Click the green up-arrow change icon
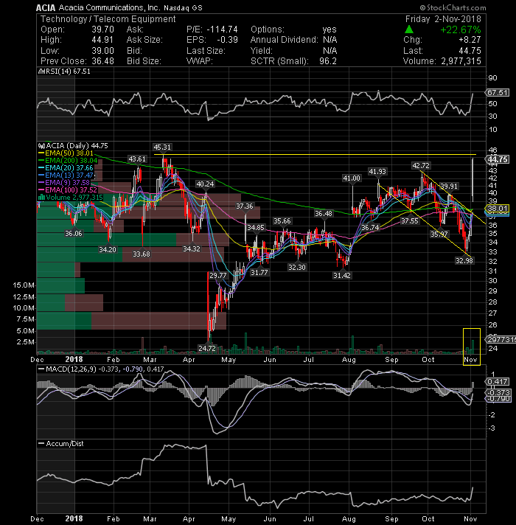This screenshot has width=516, height=525. 408,29
